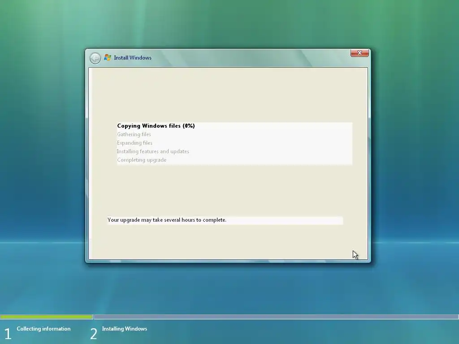
Task: Click 'Your upgrade may take several hours' message
Action: click(x=167, y=220)
